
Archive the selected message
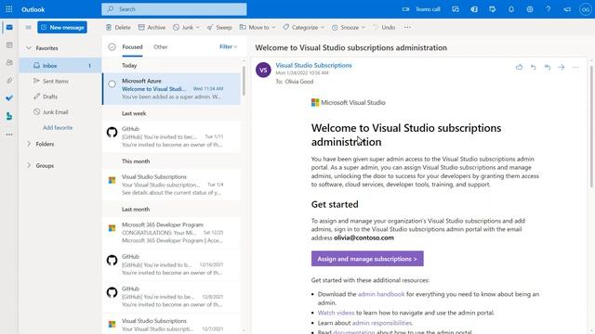(x=152, y=27)
